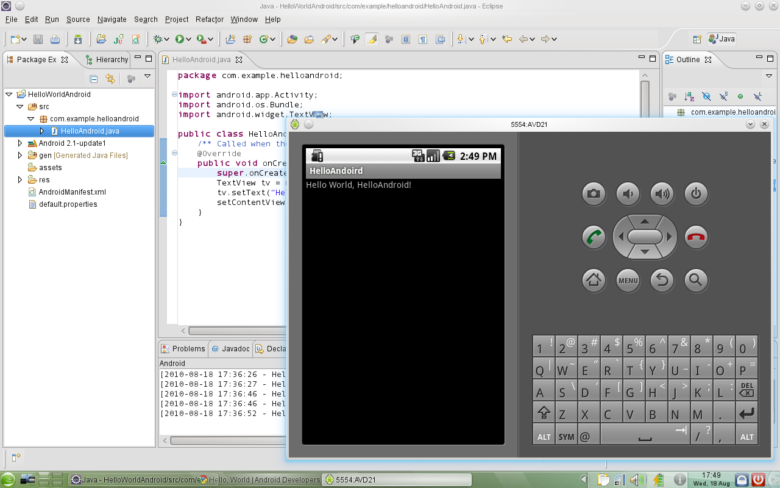Toggle Sort alphabetically in Outline view
The width and height of the screenshot is (780, 488).
689,96
